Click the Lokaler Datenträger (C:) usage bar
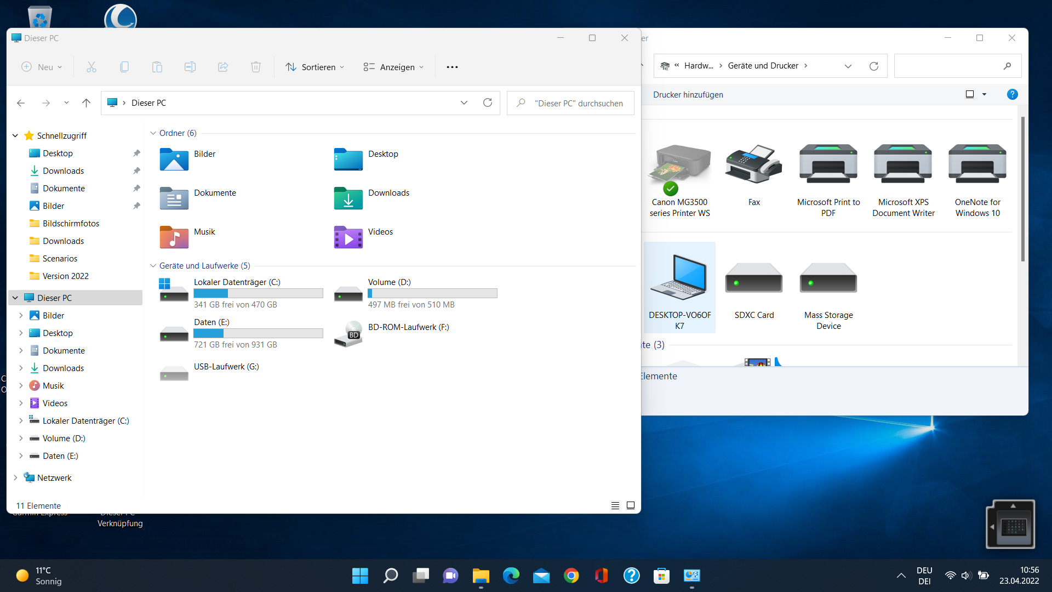This screenshot has height=592, width=1052. click(258, 293)
